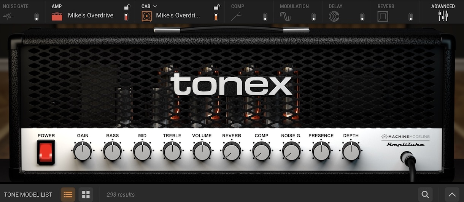This screenshot has height=202, width=464.
Task: Click the TONE MODEL LIST label
Action: pos(28,195)
